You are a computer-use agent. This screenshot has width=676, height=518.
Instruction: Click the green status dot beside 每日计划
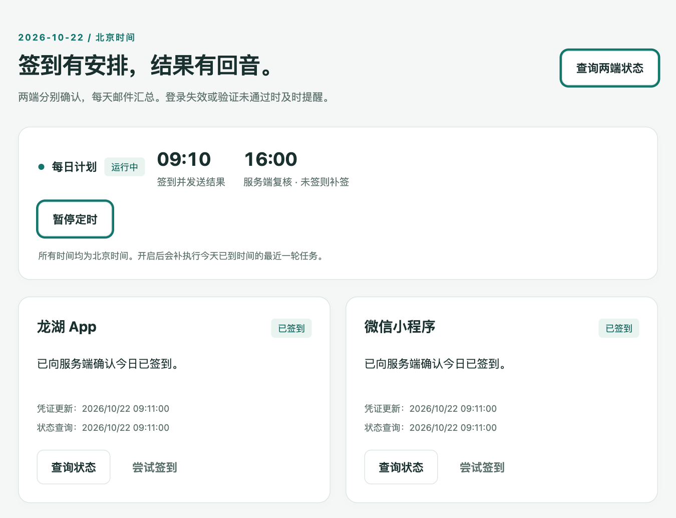pyautogui.click(x=42, y=167)
